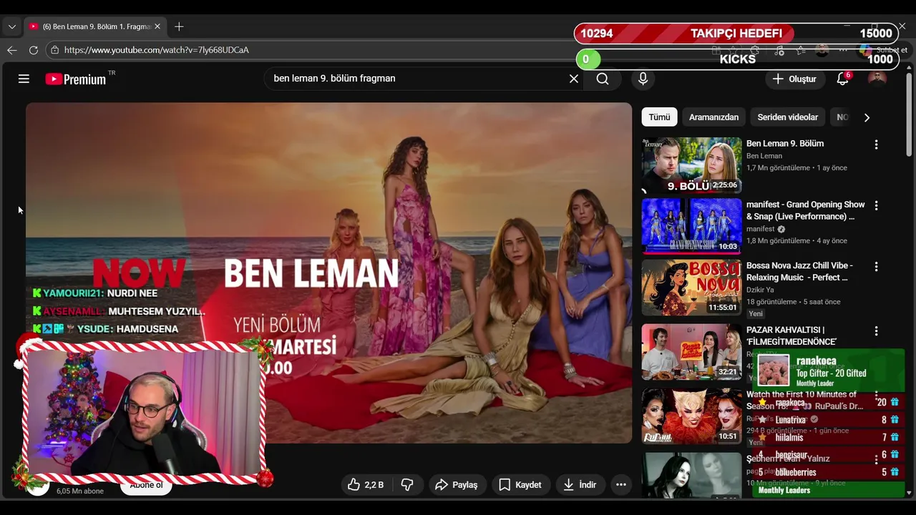Open the notifications bell

842,79
